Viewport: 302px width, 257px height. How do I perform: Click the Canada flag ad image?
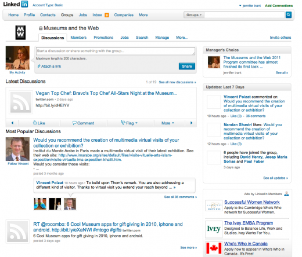coord(214,248)
